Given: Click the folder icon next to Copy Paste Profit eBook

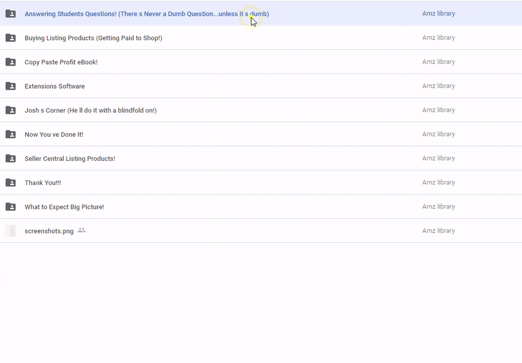Looking at the screenshot, I should point(11,62).
